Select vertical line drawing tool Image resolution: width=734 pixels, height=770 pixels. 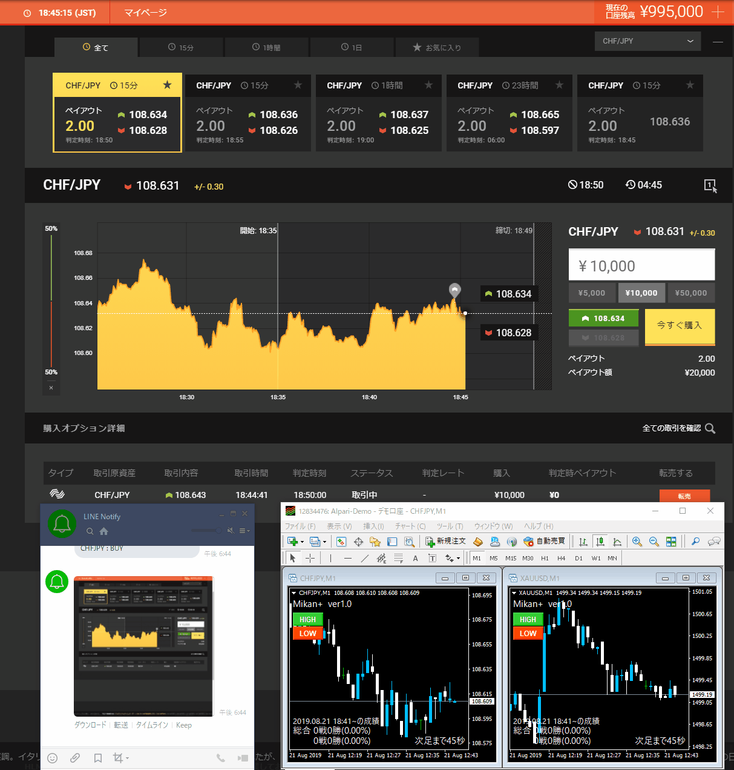click(x=330, y=558)
